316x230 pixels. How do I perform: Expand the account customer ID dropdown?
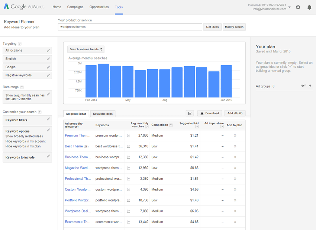coord(289,7)
